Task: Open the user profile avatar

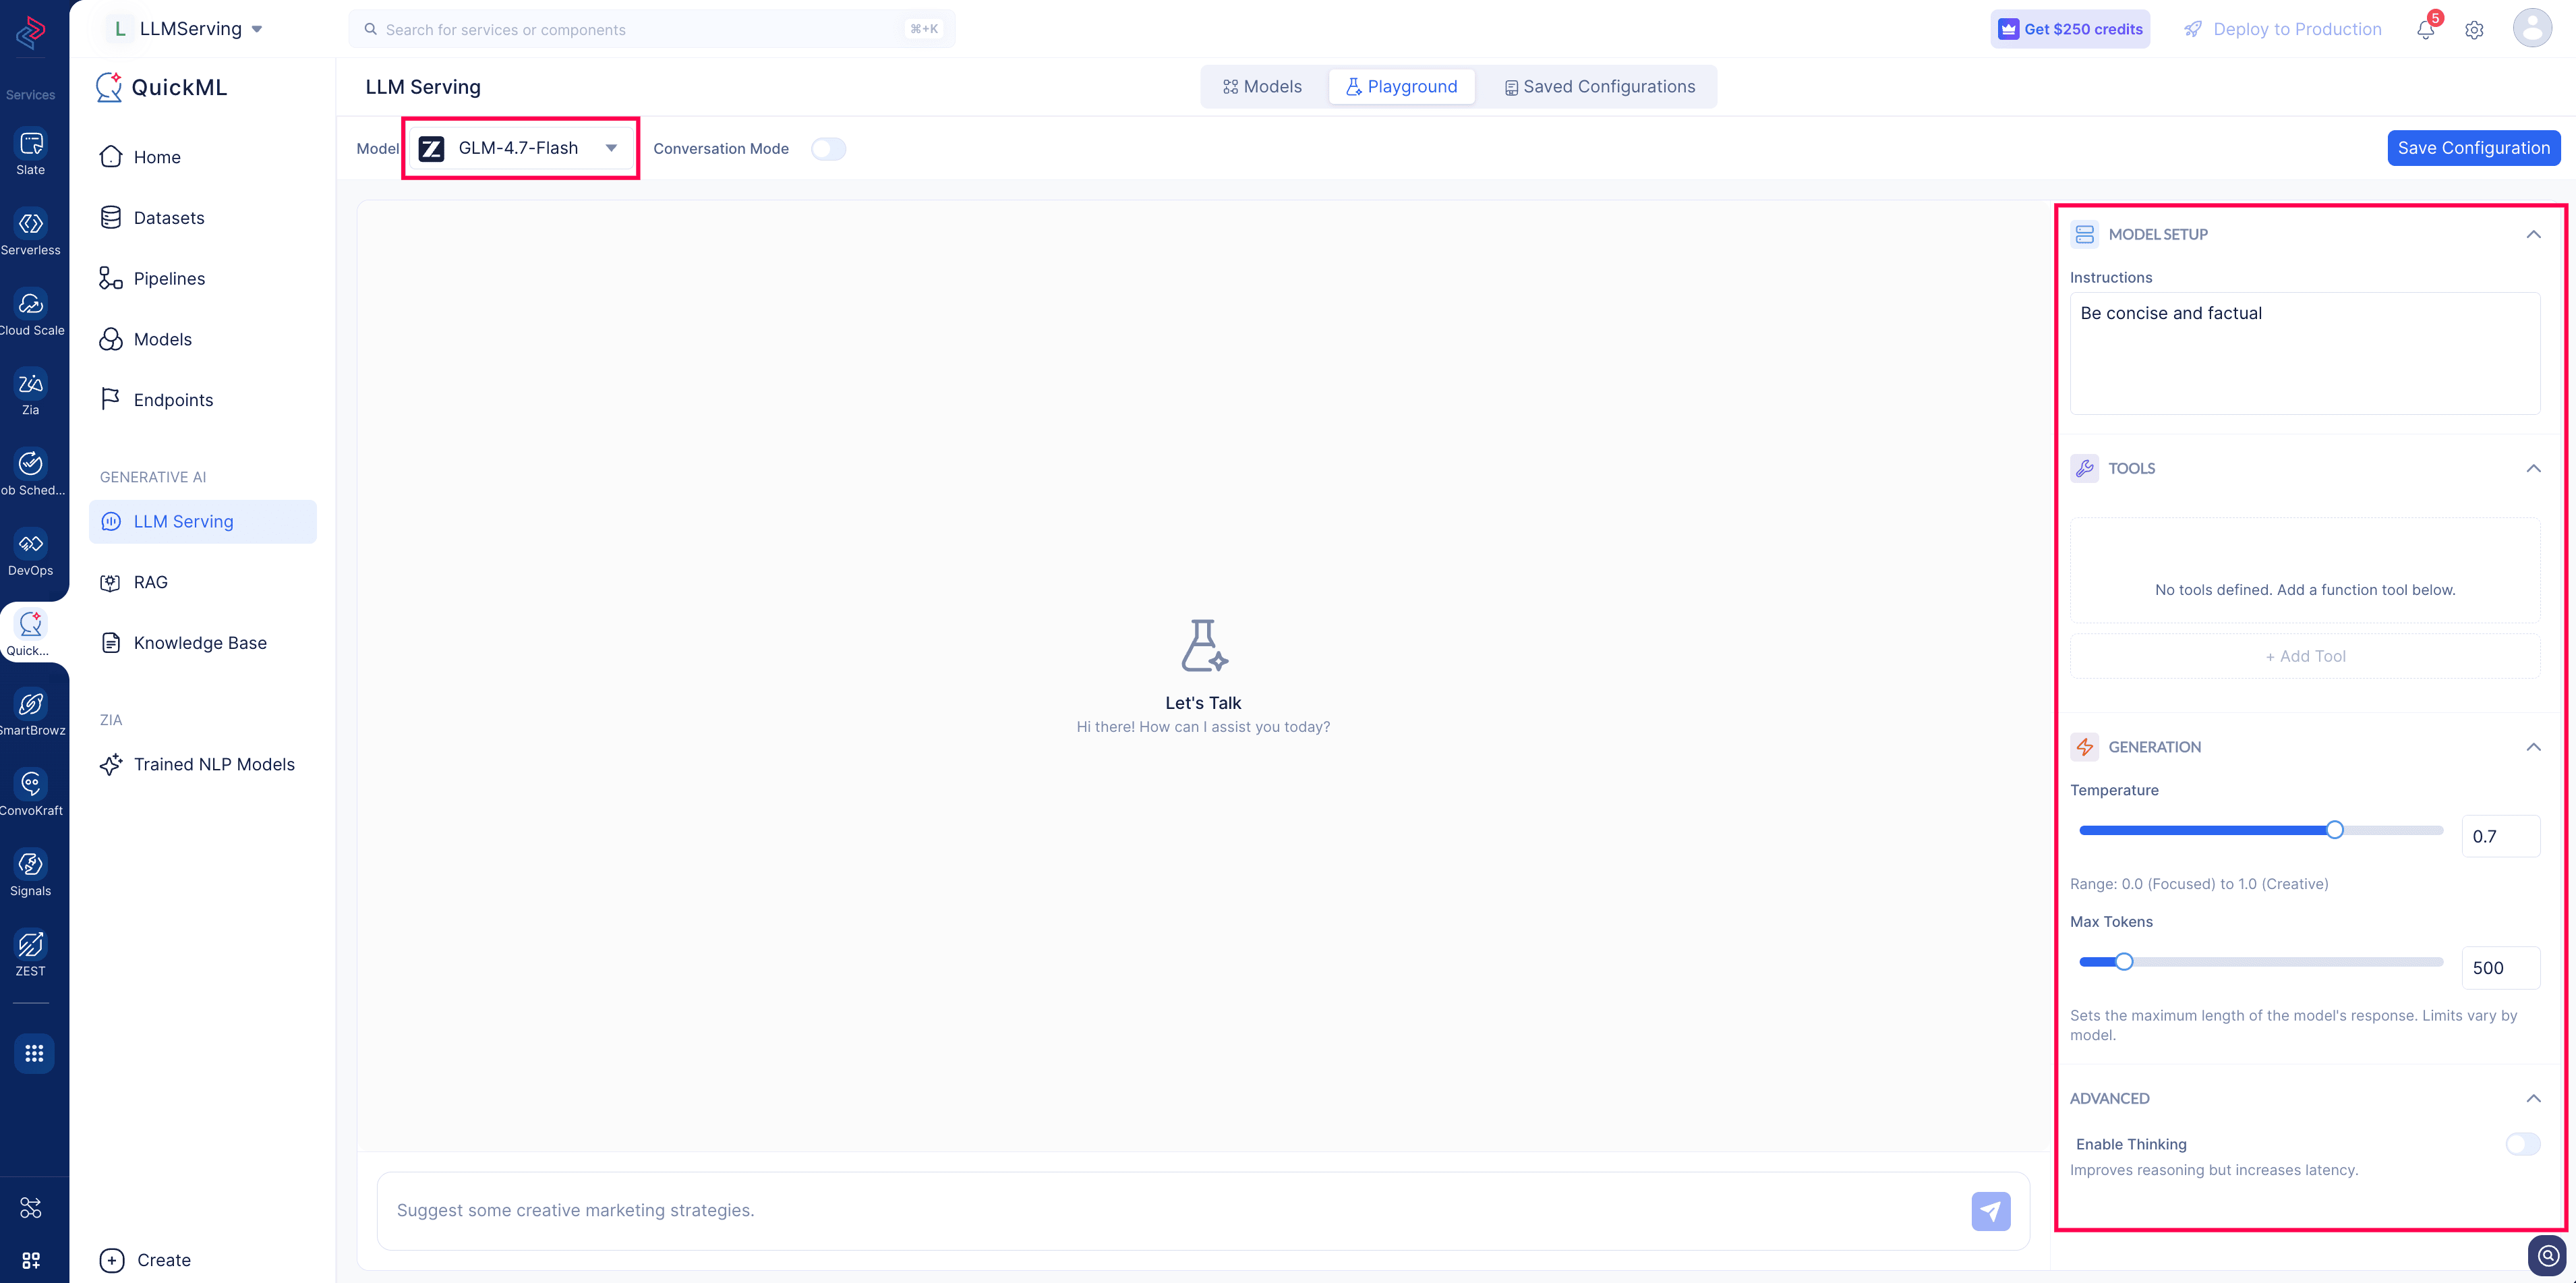Action: click(x=2532, y=28)
